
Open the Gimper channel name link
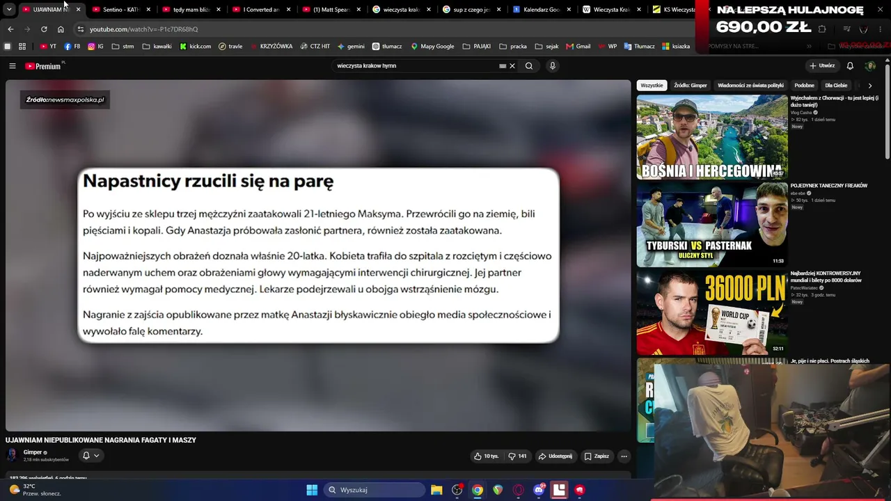(x=33, y=452)
